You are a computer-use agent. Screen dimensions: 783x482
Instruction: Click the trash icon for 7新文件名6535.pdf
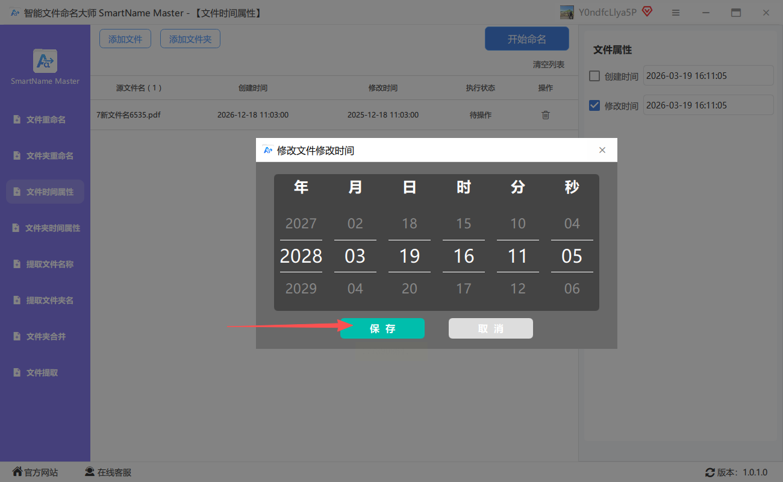546,114
